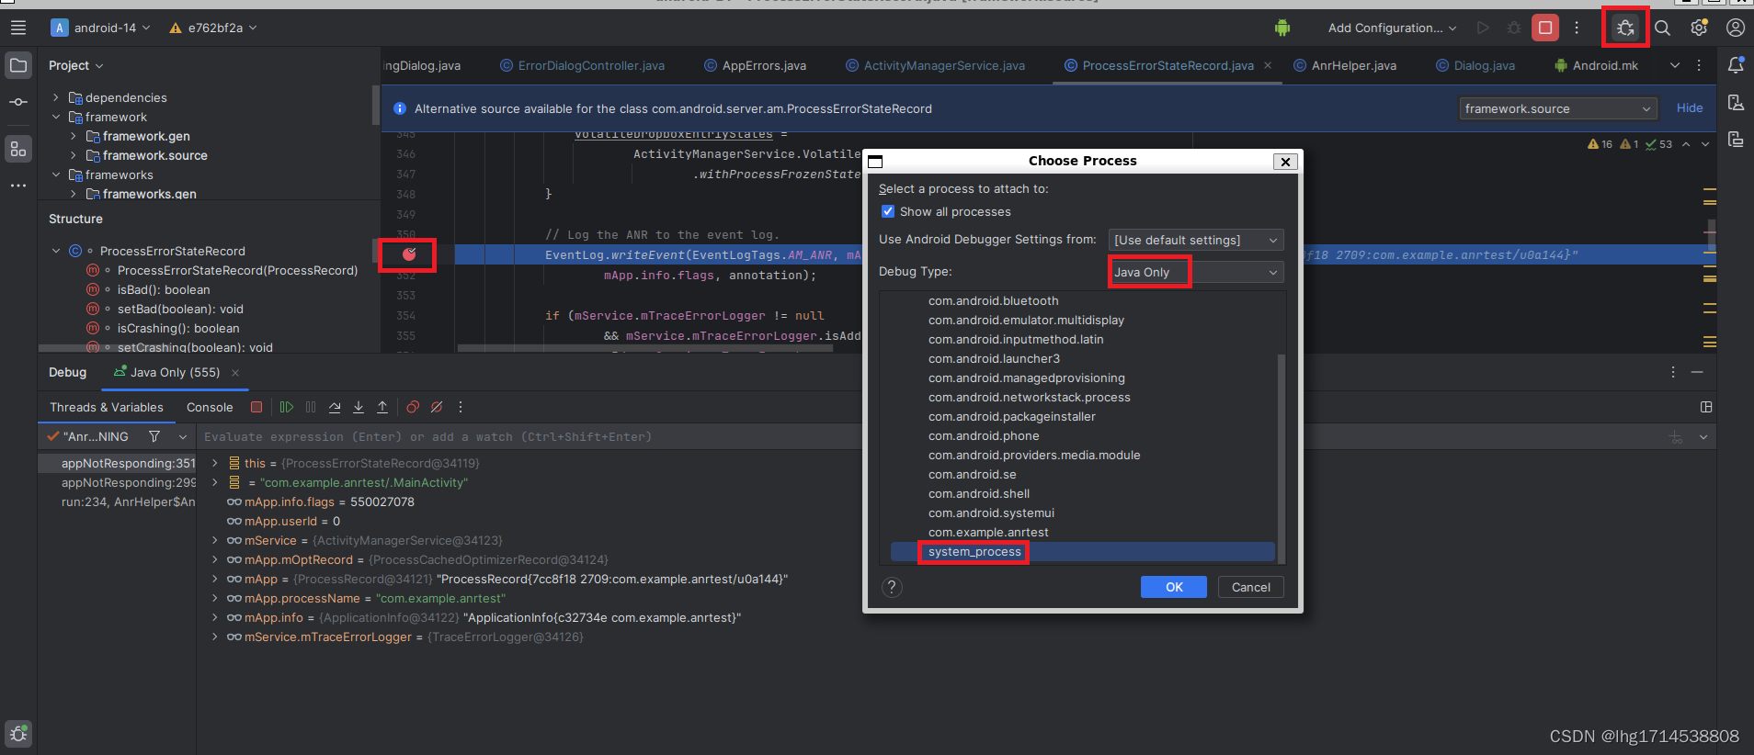Open more debug toolbar options ellipsis
Screen dimensions: 1754x755
[x=461, y=407]
